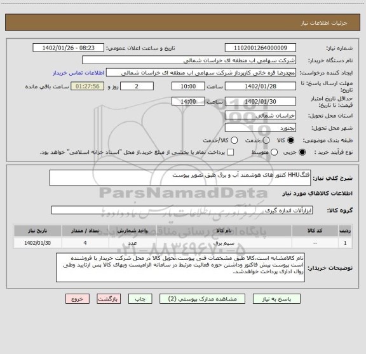Screen dimensions: 366x354
Task: Click the delivery province field خراسان شمالی
Action: coord(261,116)
